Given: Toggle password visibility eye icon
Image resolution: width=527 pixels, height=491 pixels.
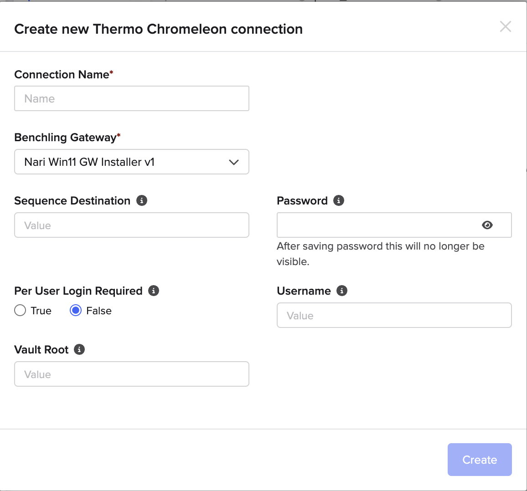Looking at the screenshot, I should point(487,225).
